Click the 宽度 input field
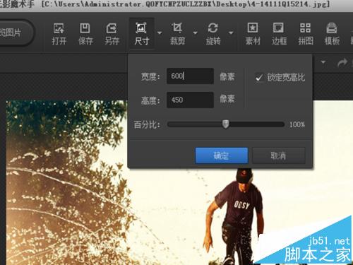The width and height of the screenshot is (353, 265). 190,76
